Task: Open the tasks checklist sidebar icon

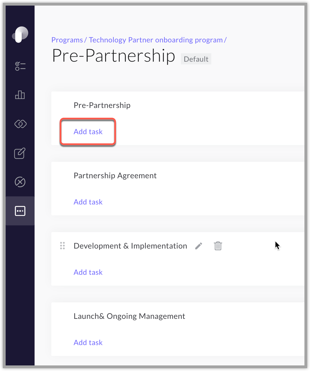Action: click(x=20, y=66)
